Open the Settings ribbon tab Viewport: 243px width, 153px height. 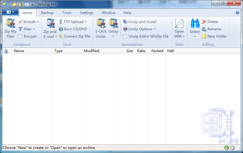[x=87, y=13]
